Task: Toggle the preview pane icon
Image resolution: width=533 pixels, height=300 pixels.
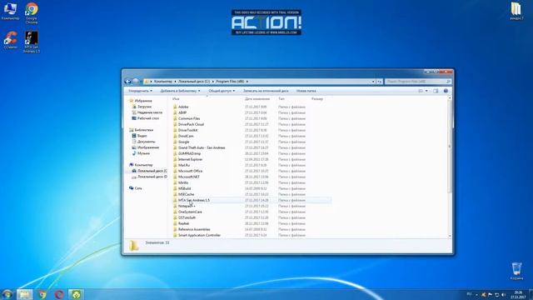Action: pos(436,91)
